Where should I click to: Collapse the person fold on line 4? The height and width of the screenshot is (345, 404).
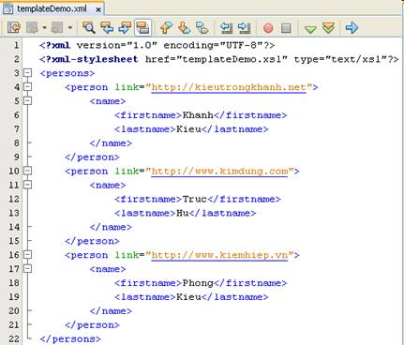[x=28, y=86]
